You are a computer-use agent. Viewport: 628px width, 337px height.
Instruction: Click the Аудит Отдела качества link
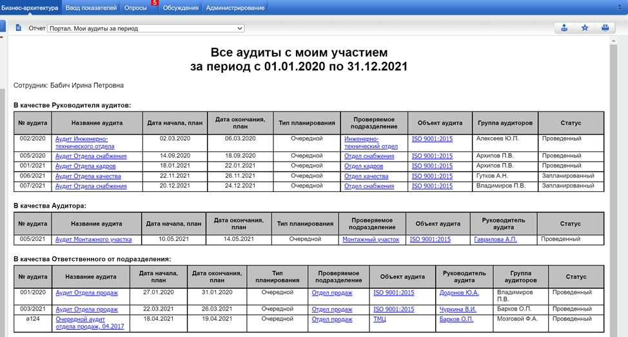(x=88, y=176)
